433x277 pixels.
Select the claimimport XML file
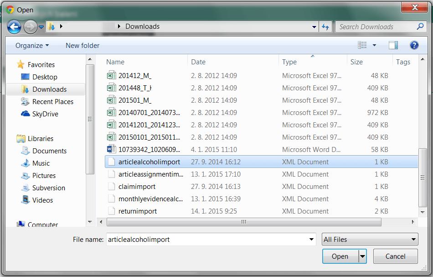tap(137, 187)
